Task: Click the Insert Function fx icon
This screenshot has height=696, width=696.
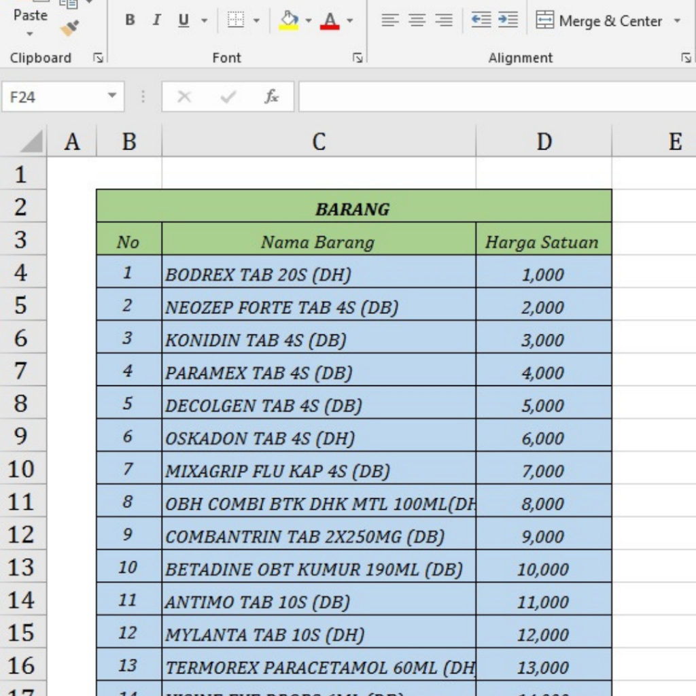Action: [x=271, y=97]
